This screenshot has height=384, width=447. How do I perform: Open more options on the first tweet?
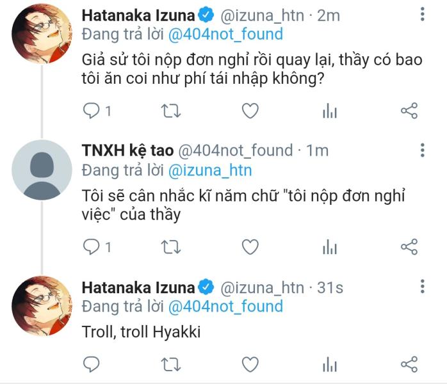(x=423, y=15)
